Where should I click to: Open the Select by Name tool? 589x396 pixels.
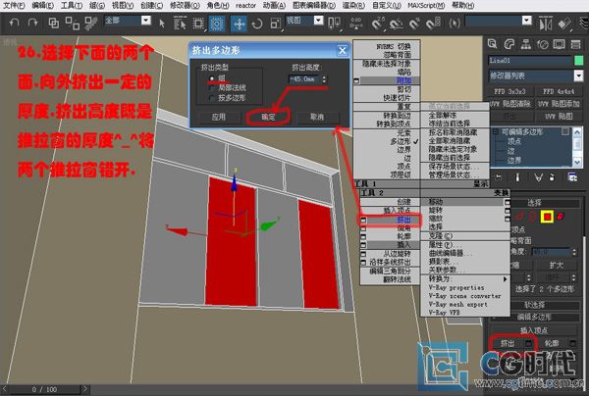[180, 24]
